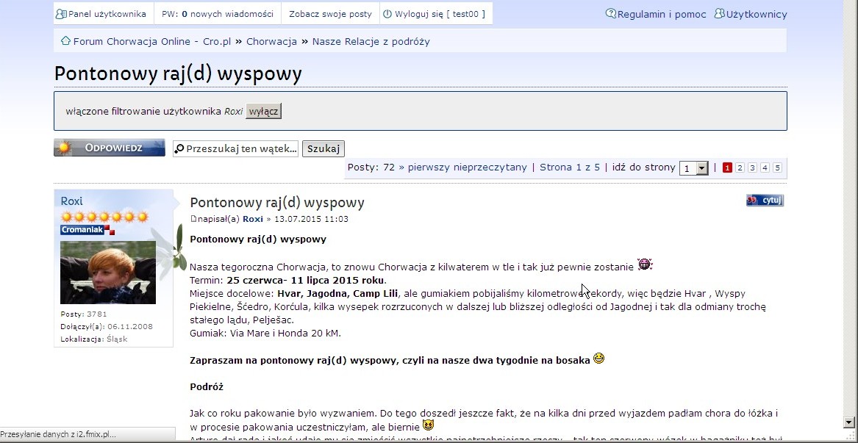This screenshot has height=443, width=858.
Task: Click the post icon next to napisał(a)
Action: [193, 218]
